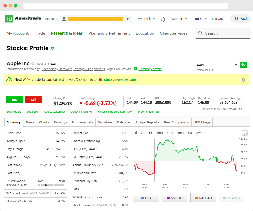Click the account user silhouette icon
Viewport: 253px width, 211px height.
tap(64, 19)
